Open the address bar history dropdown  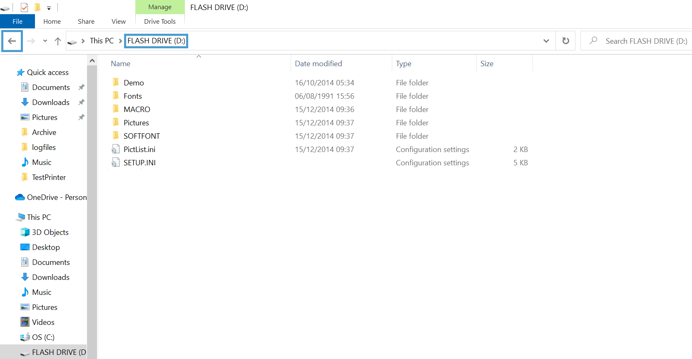(546, 41)
